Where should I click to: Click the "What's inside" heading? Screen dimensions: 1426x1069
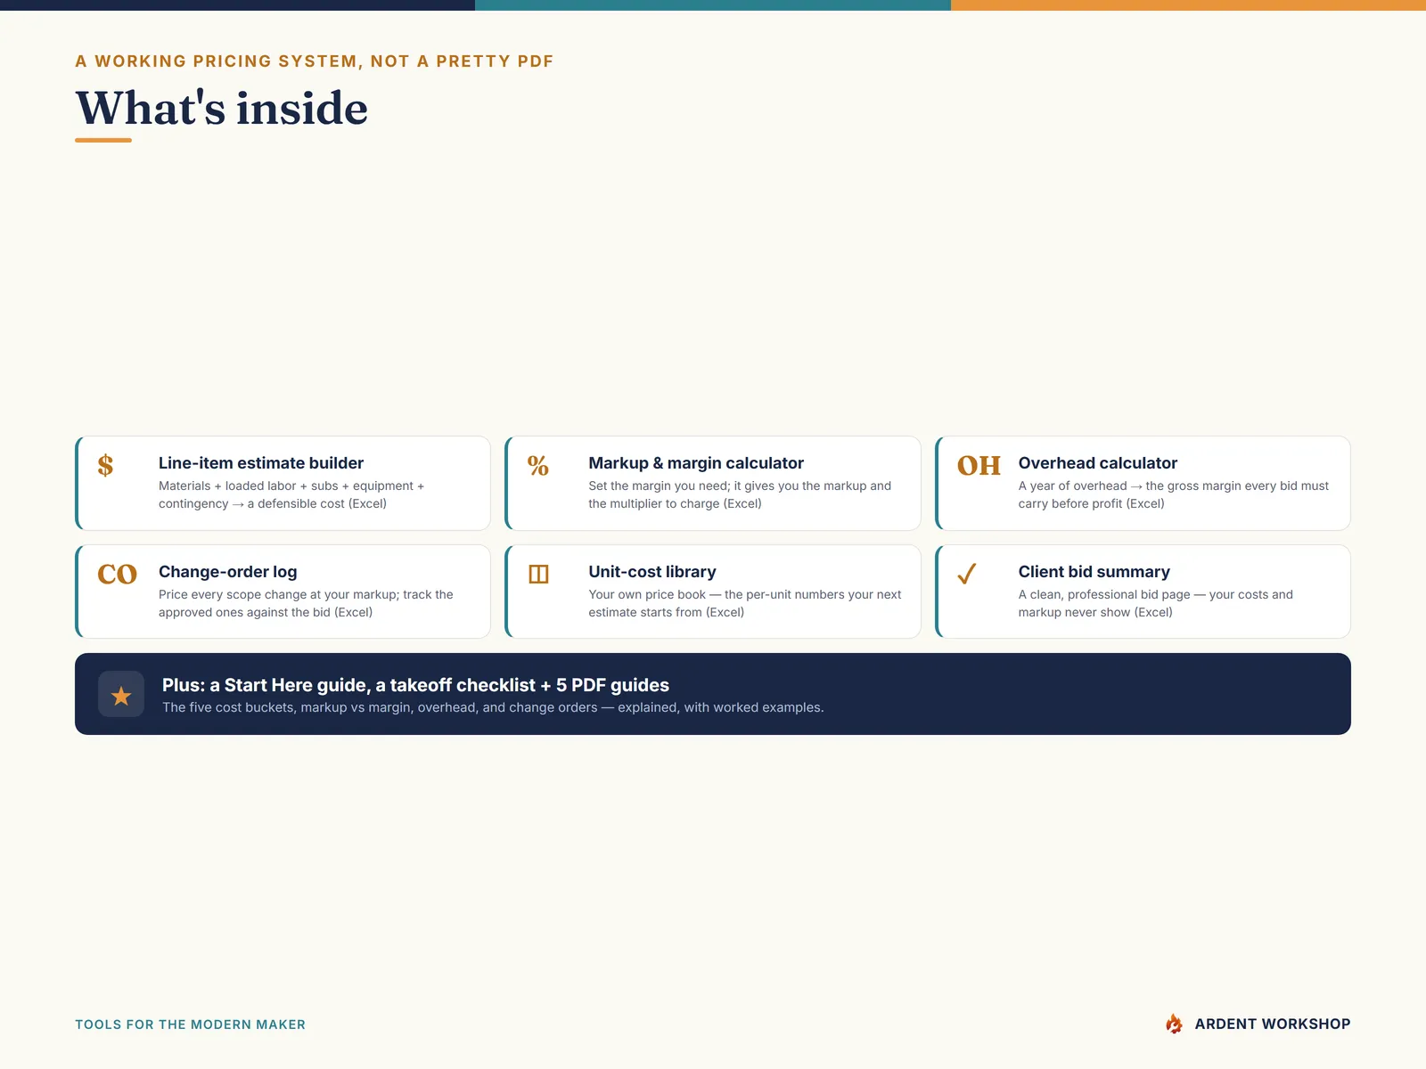pyautogui.click(x=222, y=109)
